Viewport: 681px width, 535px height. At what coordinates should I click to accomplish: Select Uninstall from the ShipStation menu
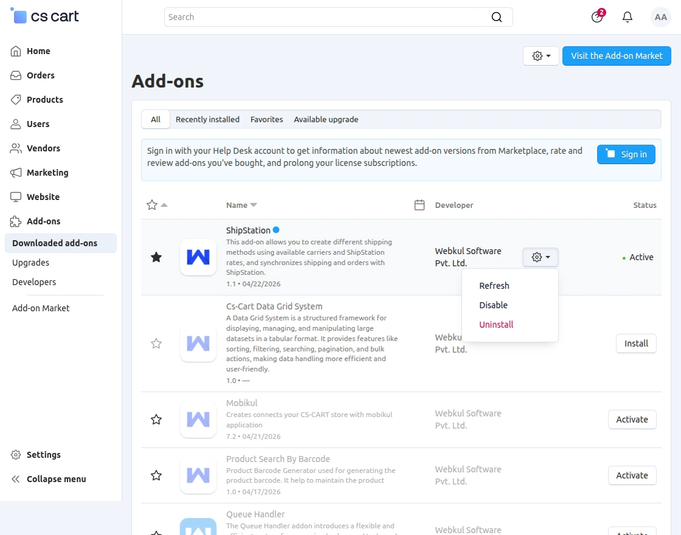pyautogui.click(x=496, y=325)
